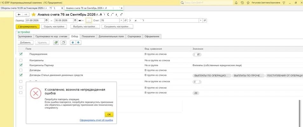Open the Показатели tab
Image resolution: width=303 pixels, height=127 pixels.
88,37
